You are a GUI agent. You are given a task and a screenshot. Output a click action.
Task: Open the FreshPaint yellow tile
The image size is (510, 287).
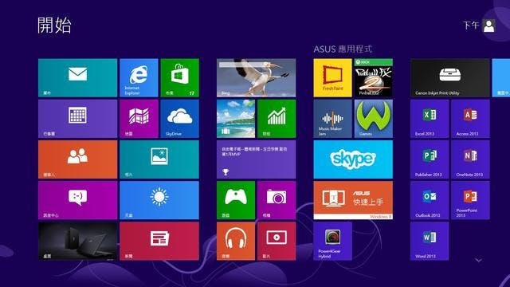click(x=332, y=78)
